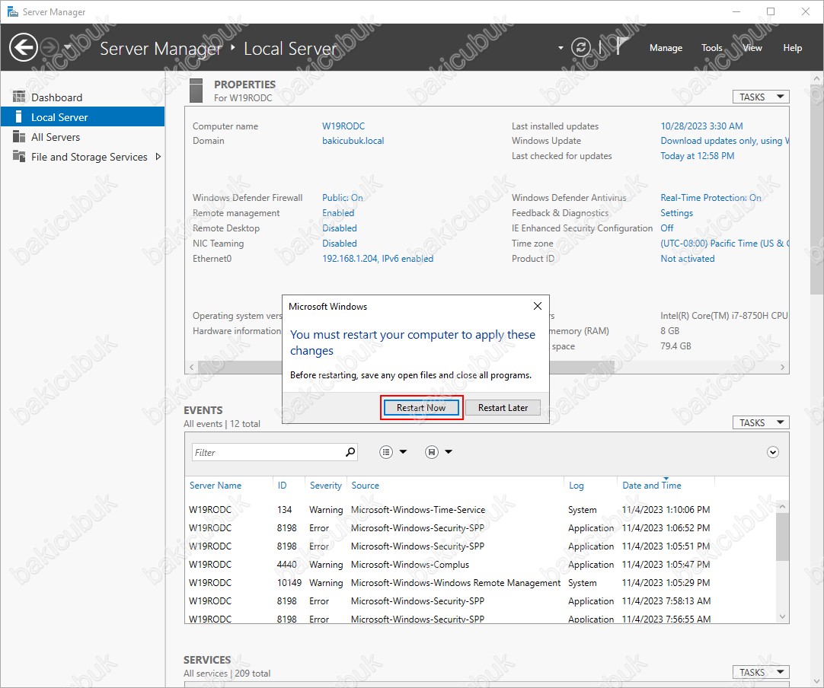Click domain link bakicubuk.local
The height and width of the screenshot is (688, 824).
353,141
